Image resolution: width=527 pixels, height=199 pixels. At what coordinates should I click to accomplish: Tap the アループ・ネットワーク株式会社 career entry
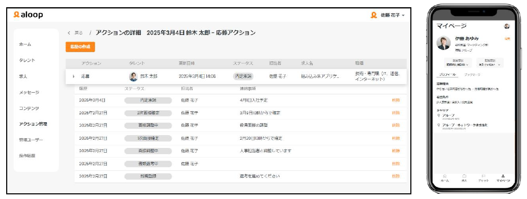pos(465,125)
